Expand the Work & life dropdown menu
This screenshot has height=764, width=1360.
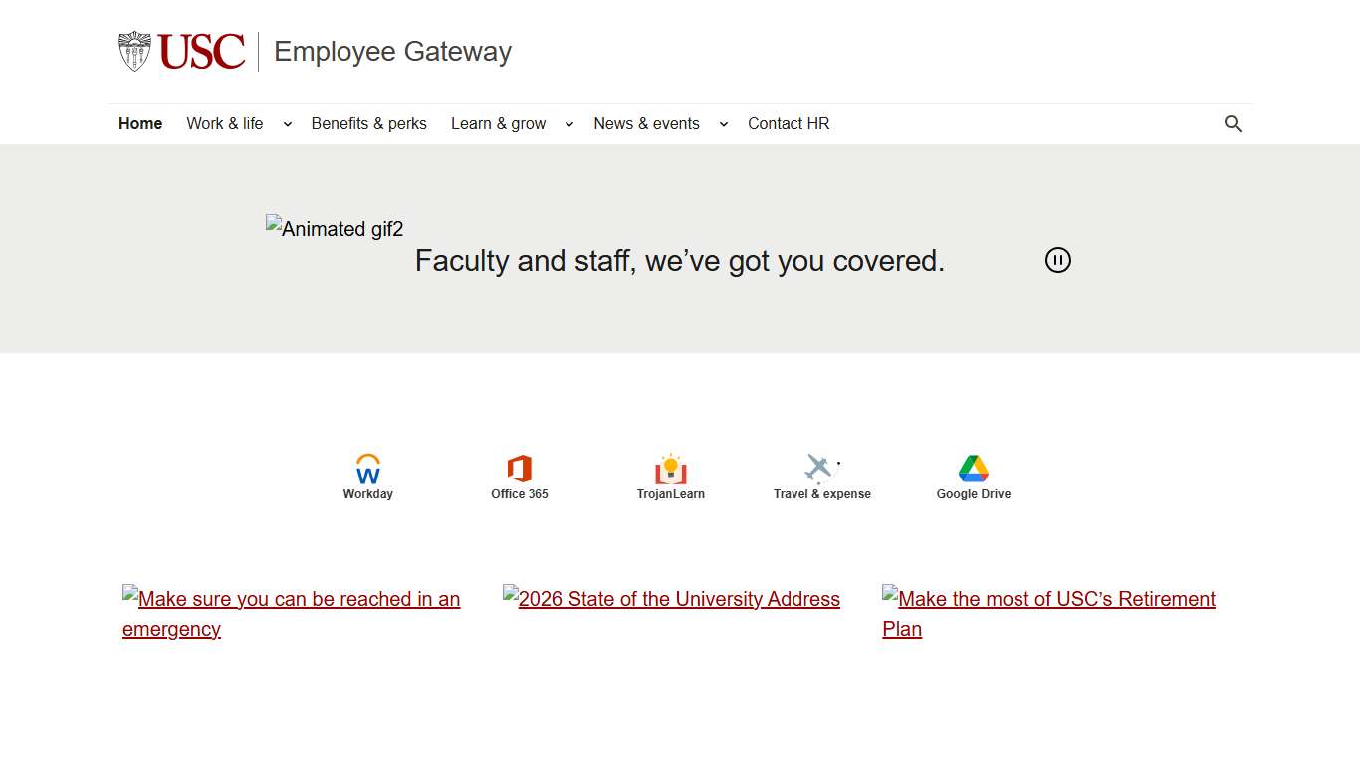tap(288, 123)
